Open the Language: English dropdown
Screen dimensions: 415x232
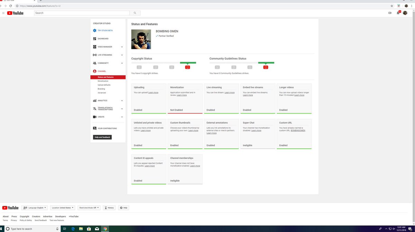(34, 208)
